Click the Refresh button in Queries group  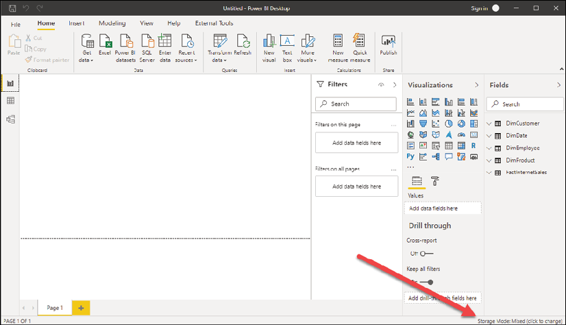(243, 45)
